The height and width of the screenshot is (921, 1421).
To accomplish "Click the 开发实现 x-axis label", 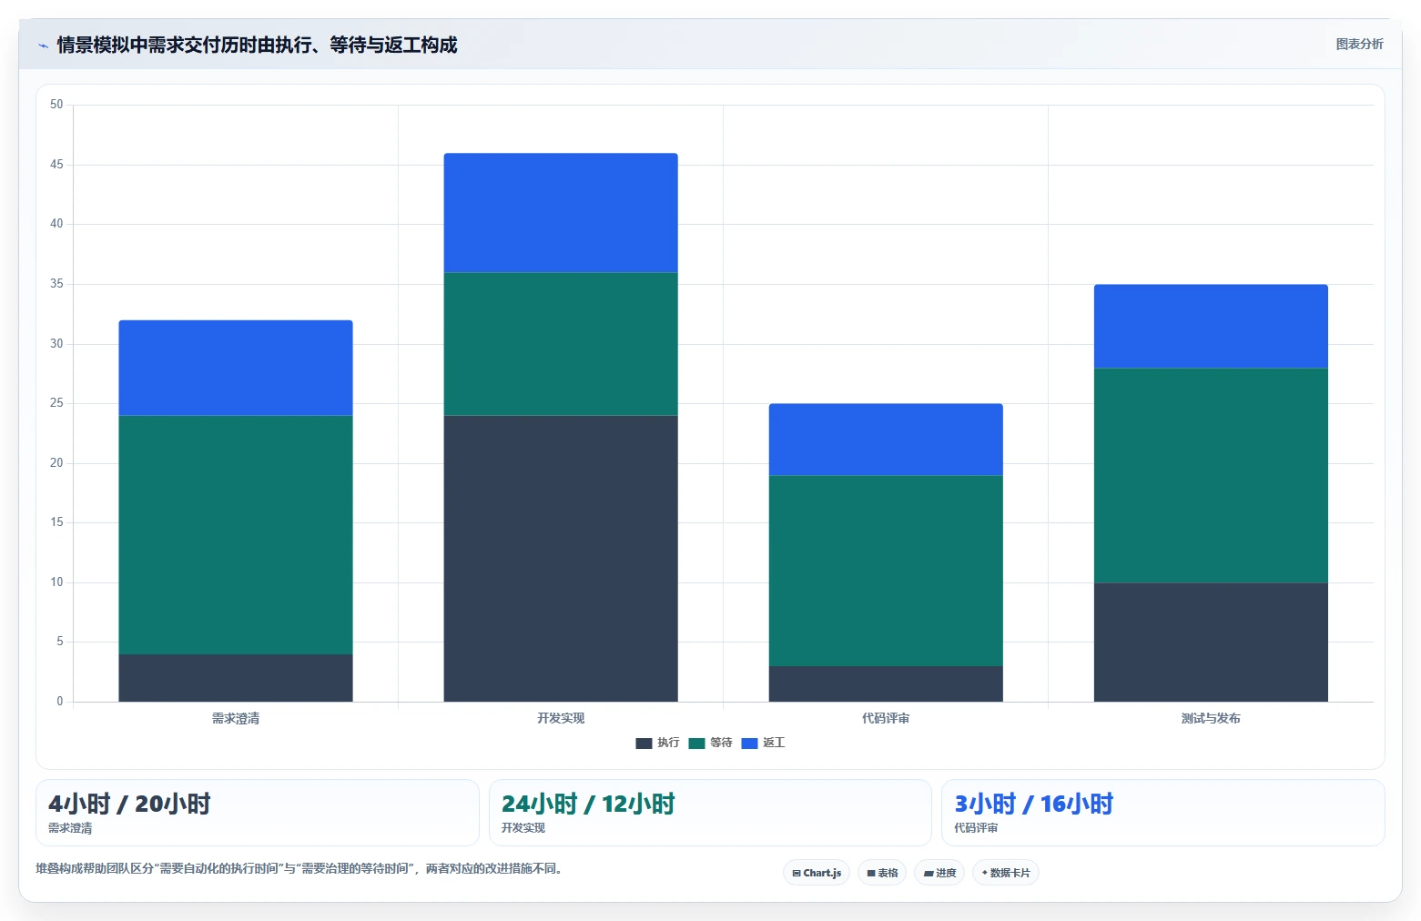I will click(561, 718).
